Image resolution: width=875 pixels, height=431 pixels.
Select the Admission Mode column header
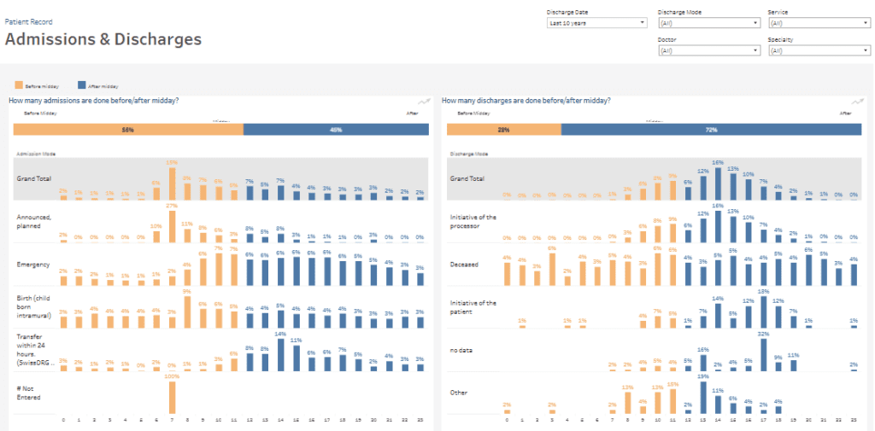pos(36,154)
